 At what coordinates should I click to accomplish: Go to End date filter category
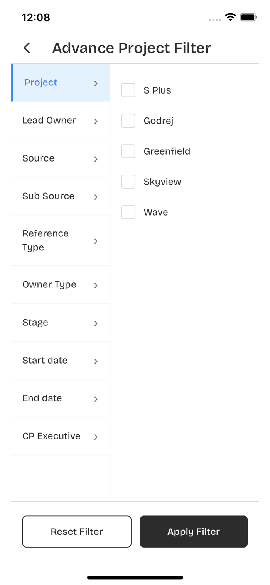point(61,398)
